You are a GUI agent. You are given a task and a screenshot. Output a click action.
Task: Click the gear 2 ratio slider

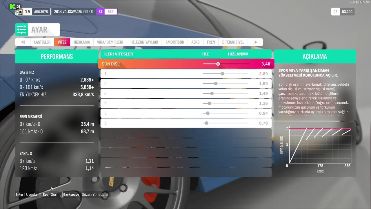[225, 84]
